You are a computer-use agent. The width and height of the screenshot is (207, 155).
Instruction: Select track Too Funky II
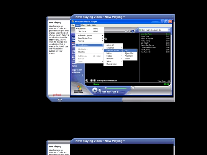pos(155,52)
